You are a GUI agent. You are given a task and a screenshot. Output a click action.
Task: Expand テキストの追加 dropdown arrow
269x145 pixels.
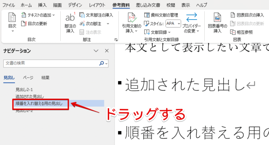[54, 15]
